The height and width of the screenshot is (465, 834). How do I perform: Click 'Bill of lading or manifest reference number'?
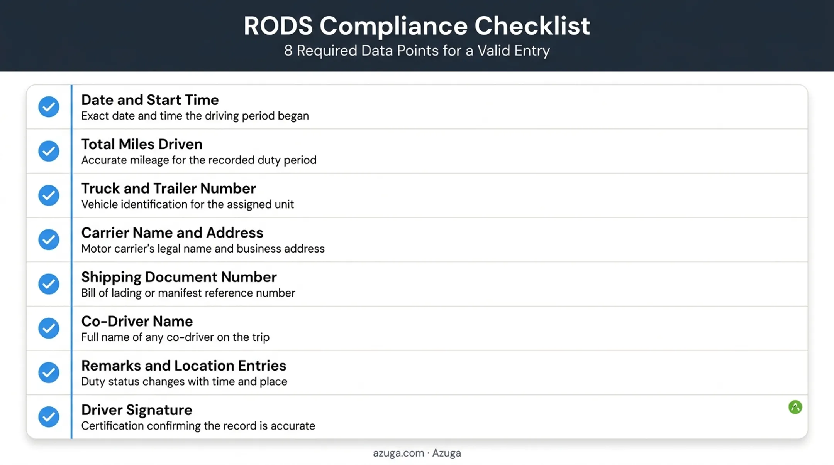tap(188, 293)
